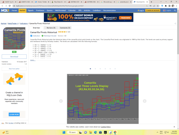
Task: Click the Camarilla Pivots Historical product logo
Action: pyautogui.click(x=14, y=38)
